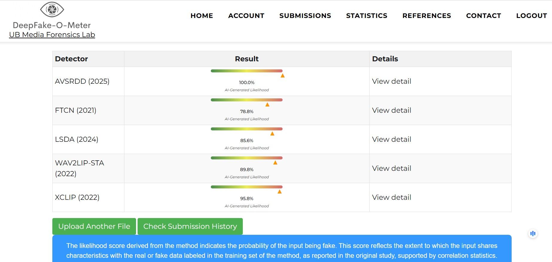This screenshot has height=262, width=552.
Task: Open View detail for WAV2LIP-STA row
Action: [391, 168]
